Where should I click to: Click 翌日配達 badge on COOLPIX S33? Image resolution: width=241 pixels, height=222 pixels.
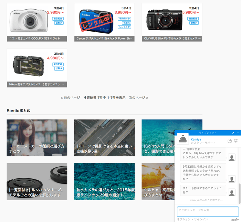coord(58,19)
